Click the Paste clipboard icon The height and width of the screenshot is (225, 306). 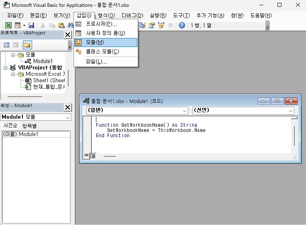pos(61,25)
